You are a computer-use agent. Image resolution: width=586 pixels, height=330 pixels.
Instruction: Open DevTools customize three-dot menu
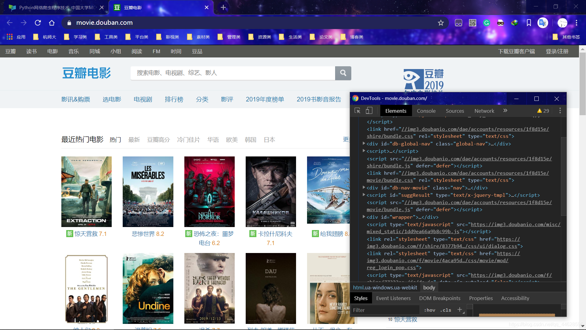[560, 111]
